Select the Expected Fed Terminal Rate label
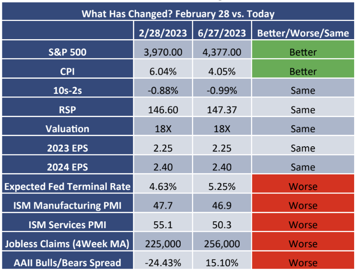 click(68, 186)
